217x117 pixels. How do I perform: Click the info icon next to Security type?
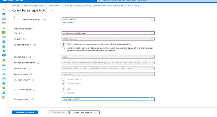(x=31, y=74)
